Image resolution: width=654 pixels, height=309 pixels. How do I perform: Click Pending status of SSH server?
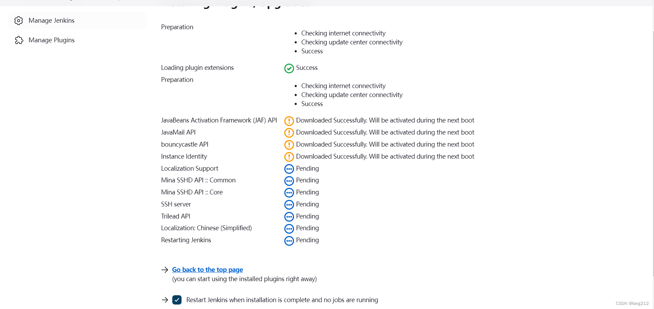tap(307, 204)
